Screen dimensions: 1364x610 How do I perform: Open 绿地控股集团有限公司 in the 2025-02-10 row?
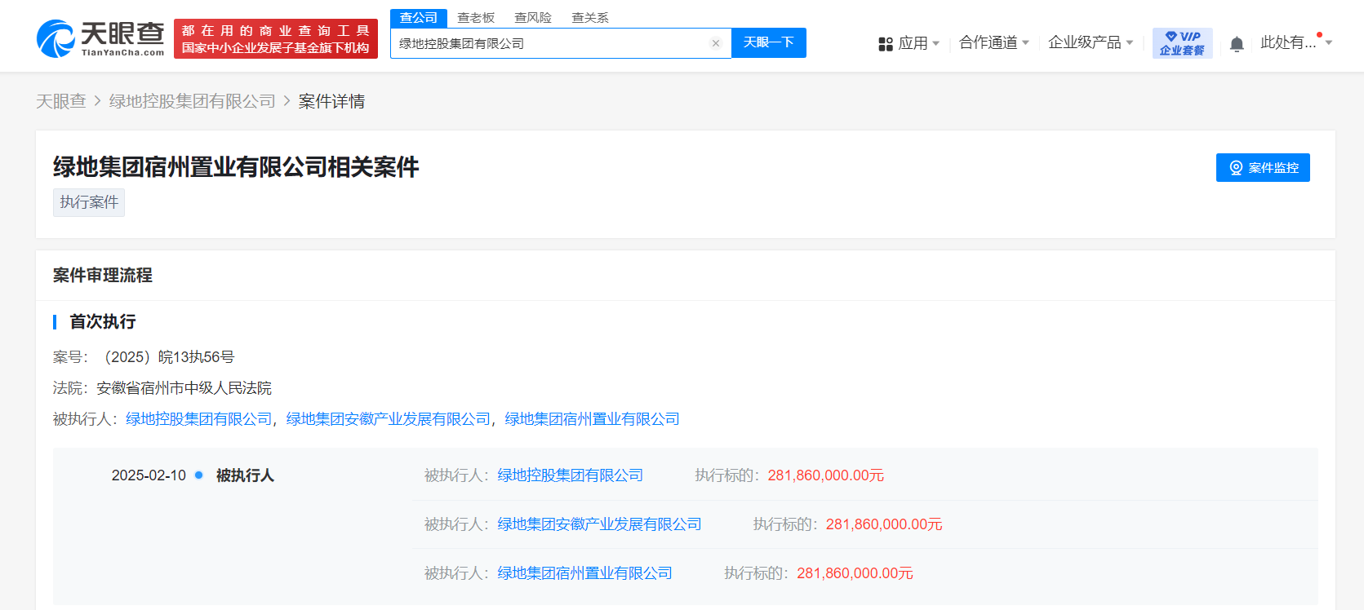(571, 475)
